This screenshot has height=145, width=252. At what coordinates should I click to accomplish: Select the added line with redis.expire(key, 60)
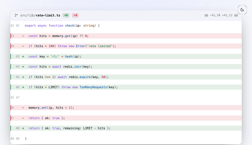(x=126, y=77)
